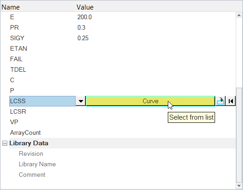Select the ETAN parameter row
The image size is (243, 190).
point(122,48)
